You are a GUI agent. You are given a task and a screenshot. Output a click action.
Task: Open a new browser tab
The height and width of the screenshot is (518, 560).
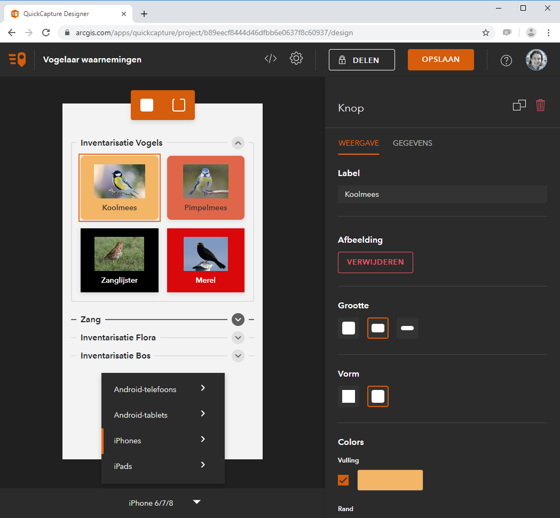[144, 14]
